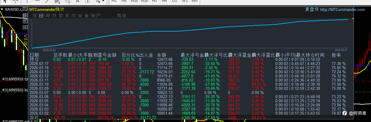
Task: Click the minimize-panel icon beside the MTCommander title
Action: [25, 9]
